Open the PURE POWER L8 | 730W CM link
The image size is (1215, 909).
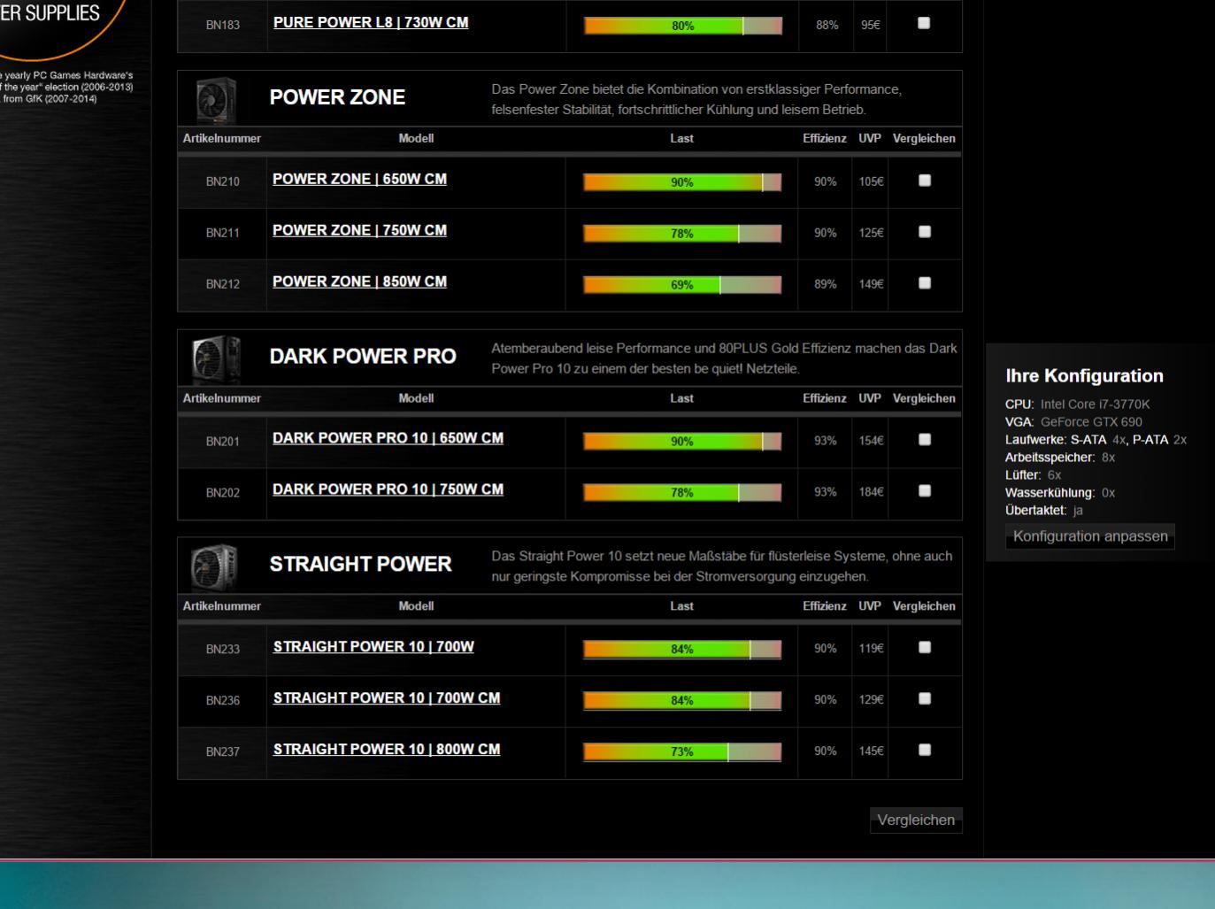(x=371, y=23)
